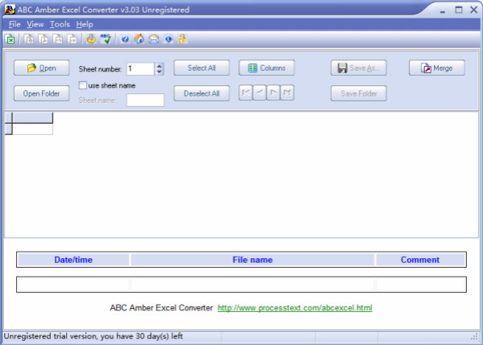Open help via blue question mark icon
This screenshot has height=345, width=483.
(125, 39)
